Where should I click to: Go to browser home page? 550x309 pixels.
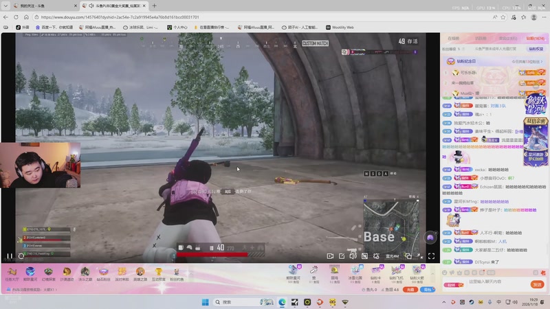26,16
